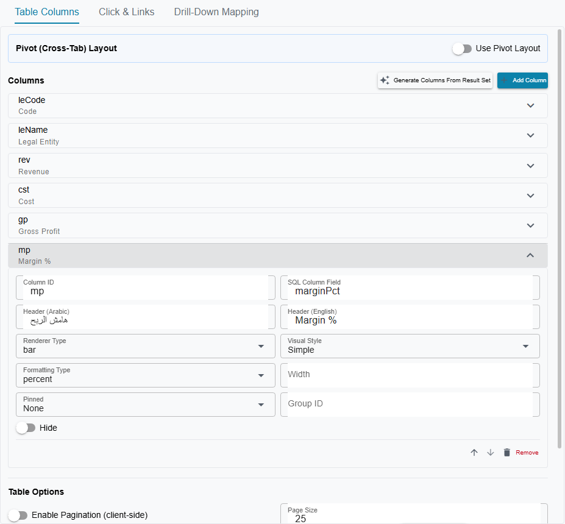Open the Drill-Down Mapping tab
The image size is (565, 524).
(216, 12)
